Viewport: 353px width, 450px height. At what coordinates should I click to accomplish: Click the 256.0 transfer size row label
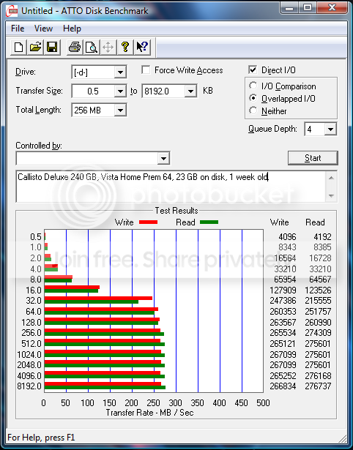(x=31, y=333)
